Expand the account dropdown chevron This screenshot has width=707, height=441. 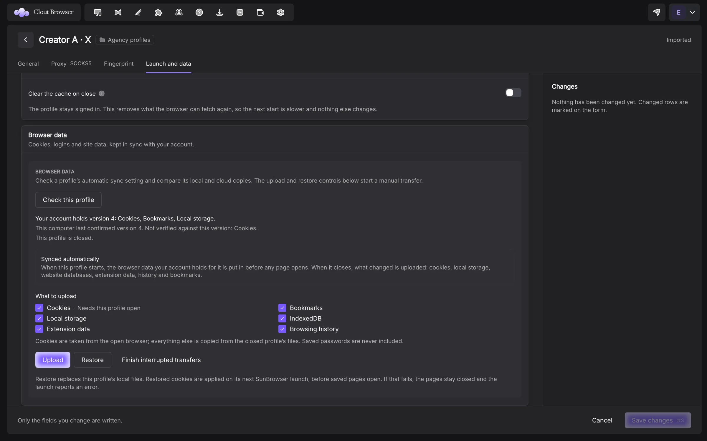pyautogui.click(x=693, y=12)
